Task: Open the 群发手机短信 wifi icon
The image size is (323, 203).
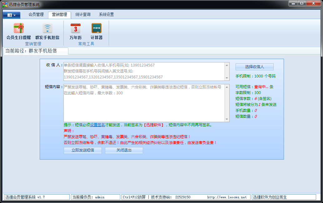Action: (47, 31)
